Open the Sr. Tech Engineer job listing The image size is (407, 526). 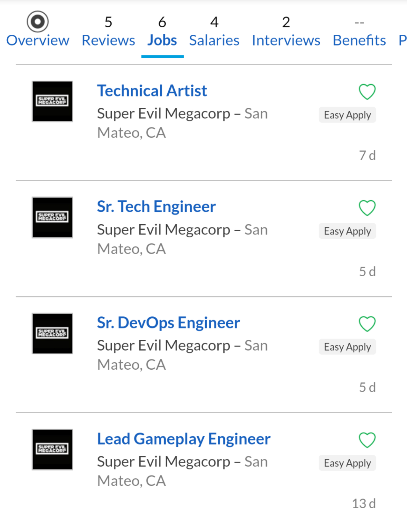click(156, 206)
